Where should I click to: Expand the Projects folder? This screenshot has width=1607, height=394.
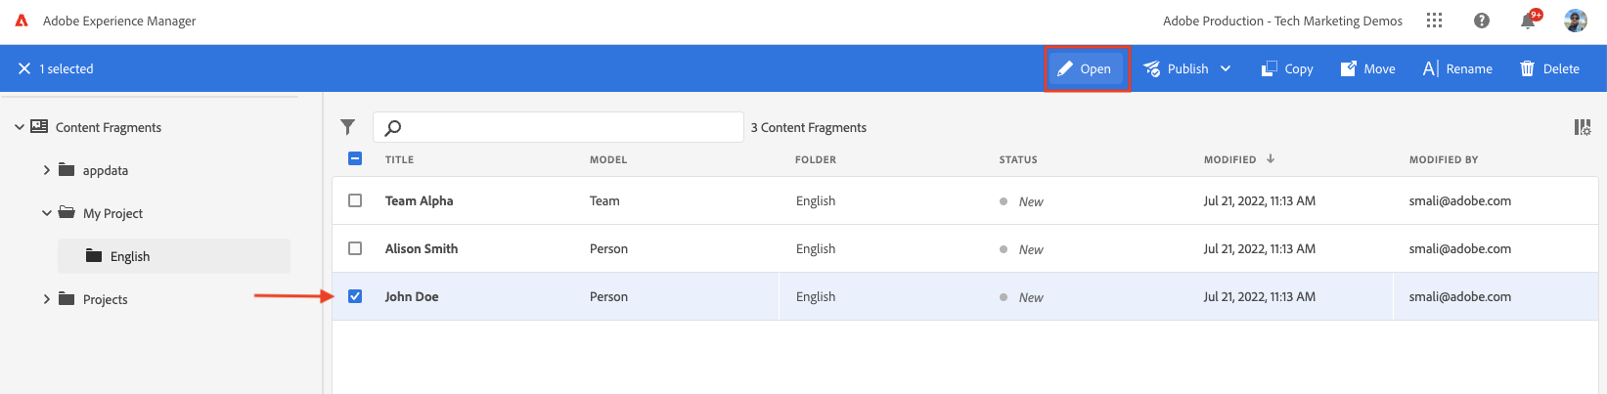pos(46,299)
